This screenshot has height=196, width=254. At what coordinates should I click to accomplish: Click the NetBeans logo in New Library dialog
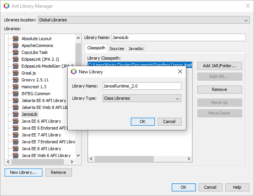pyautogui.click(x=74, y=71)
